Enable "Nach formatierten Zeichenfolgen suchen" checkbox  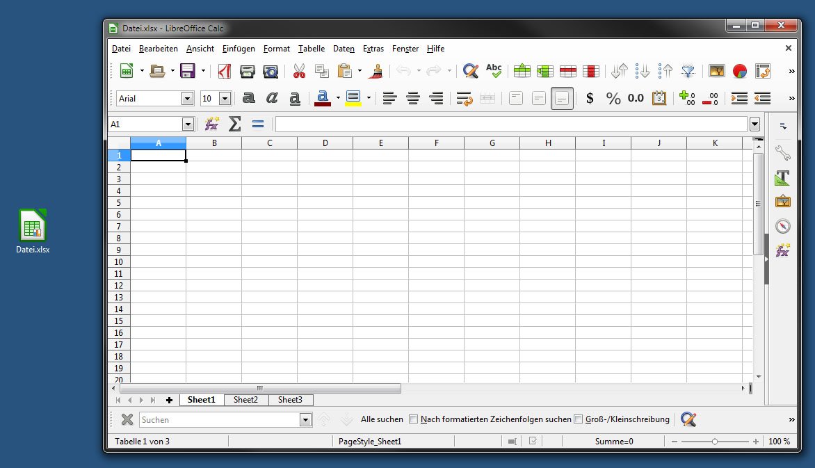tap(414, 419)
